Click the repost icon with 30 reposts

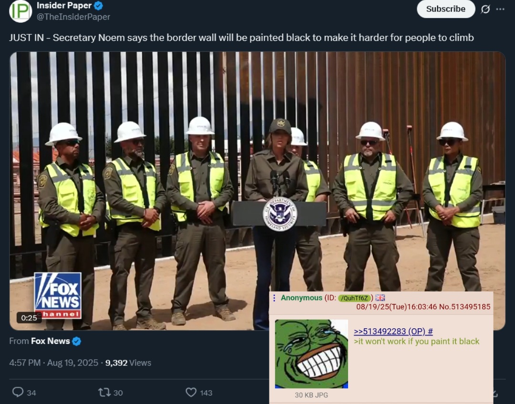click(104, 392)
